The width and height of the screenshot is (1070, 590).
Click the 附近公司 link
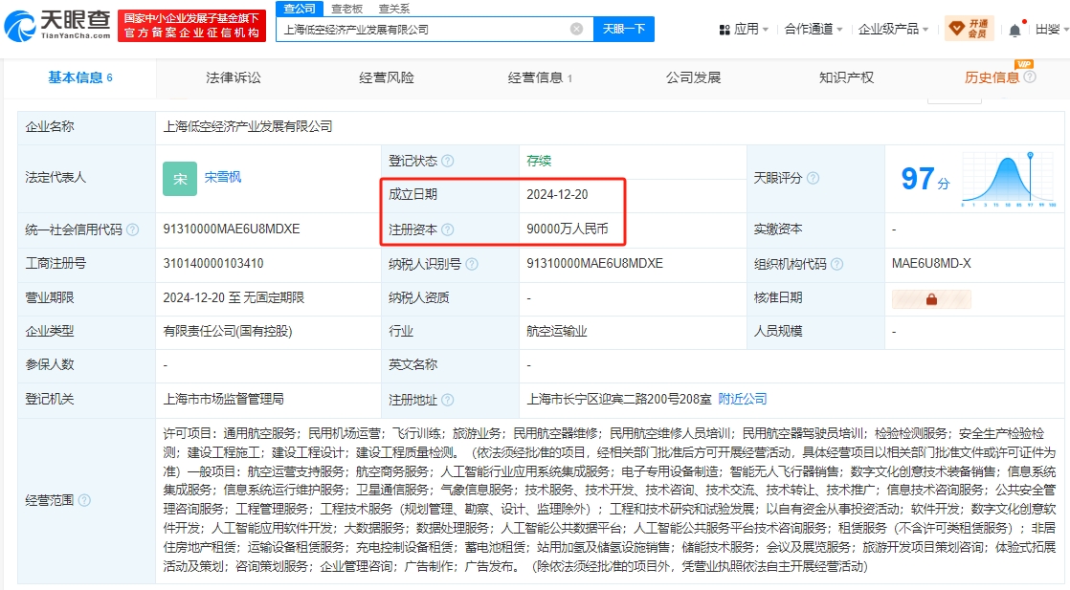pos(743,399)
